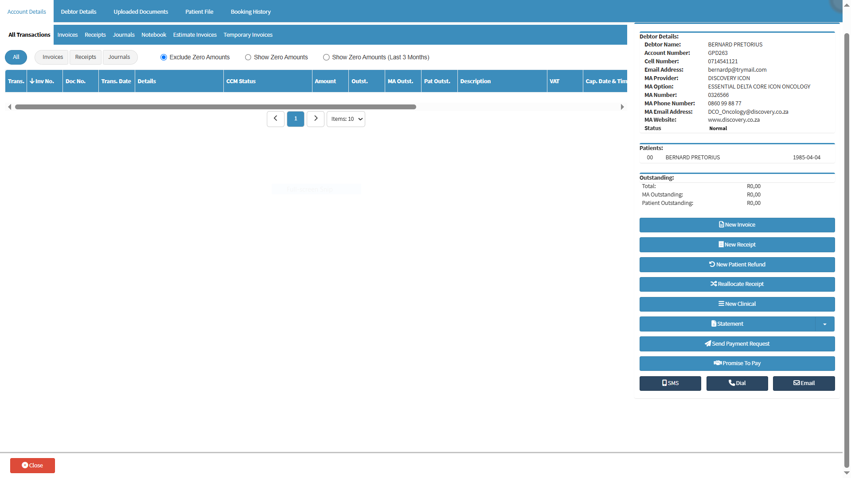Open the Notebook sub-tab
Image resolution: width=851 pixels, height=478 pixels.
coord(153,35)
